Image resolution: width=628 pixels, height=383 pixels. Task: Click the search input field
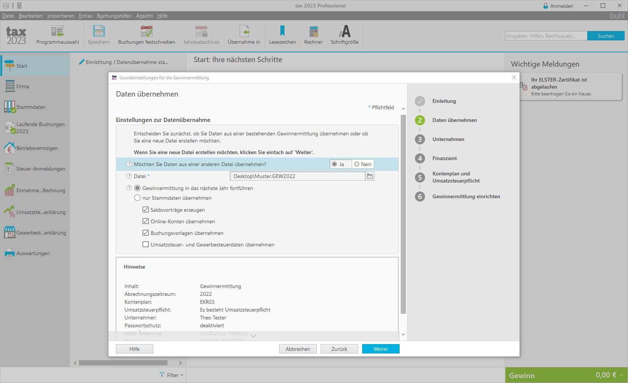tap(546, 36)
